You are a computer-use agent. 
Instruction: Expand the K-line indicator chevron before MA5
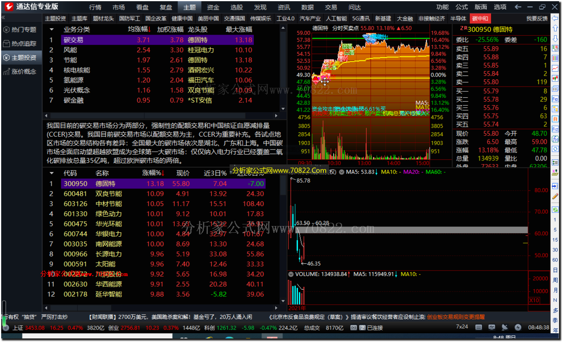[342, 172]
